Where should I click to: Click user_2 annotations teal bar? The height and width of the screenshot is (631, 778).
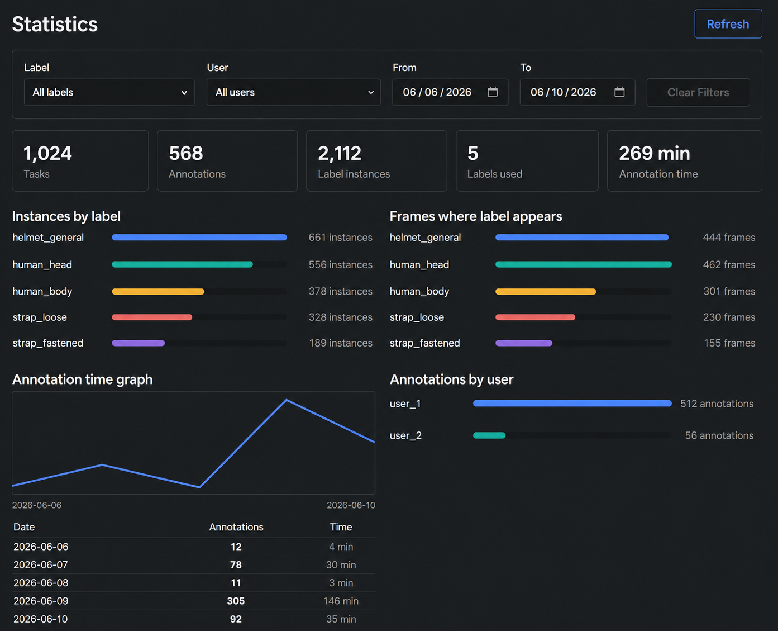coord(489,435)
